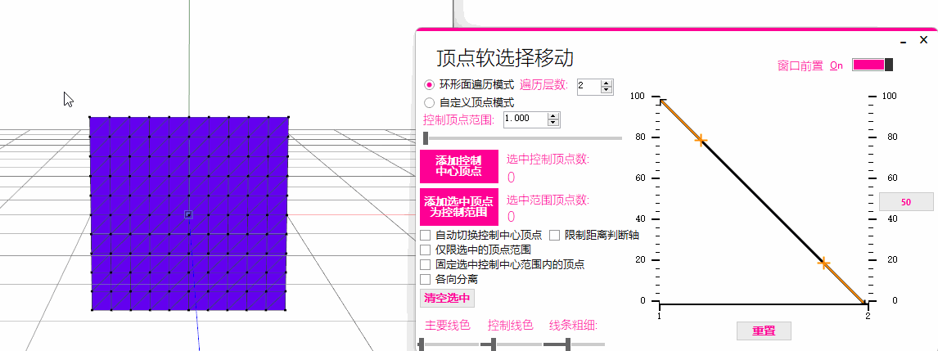The image size is (938, 351).
Task: Enable the 自动切换控制中心顶点 checkbox
Action: (x=425, y=236)
